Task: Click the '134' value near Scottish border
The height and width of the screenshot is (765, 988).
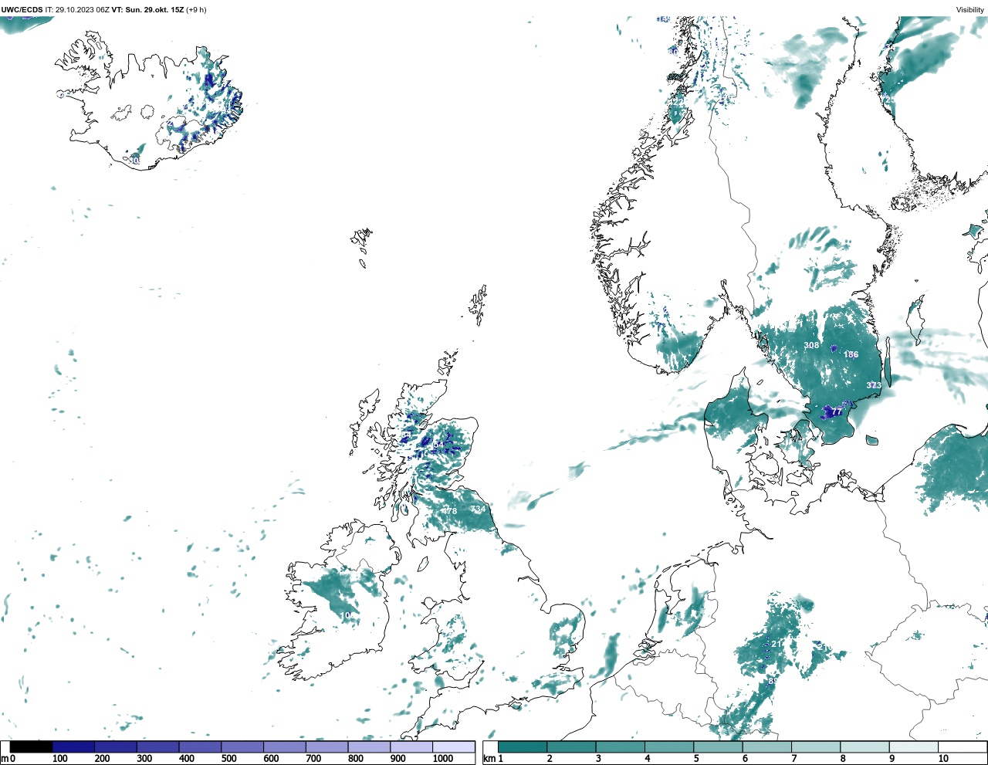Action: coord(479,509)
